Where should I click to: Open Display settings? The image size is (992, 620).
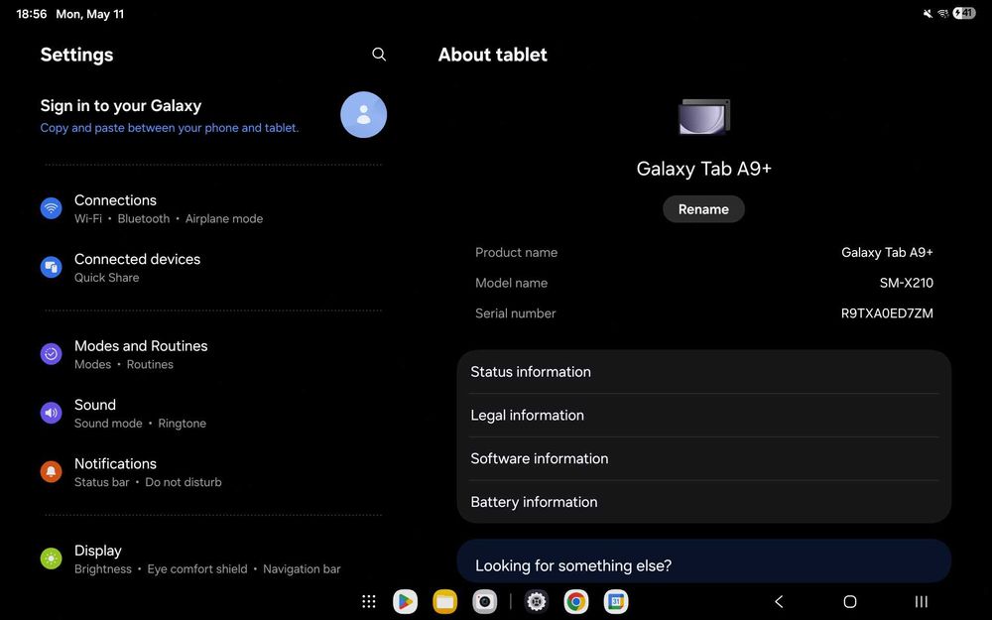[x=213, y=559]
